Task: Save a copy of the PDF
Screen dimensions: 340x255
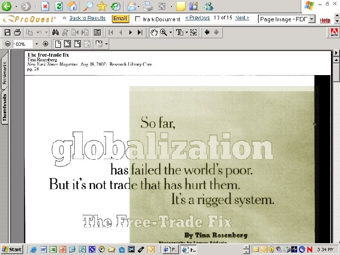Action: pos(8,32)
